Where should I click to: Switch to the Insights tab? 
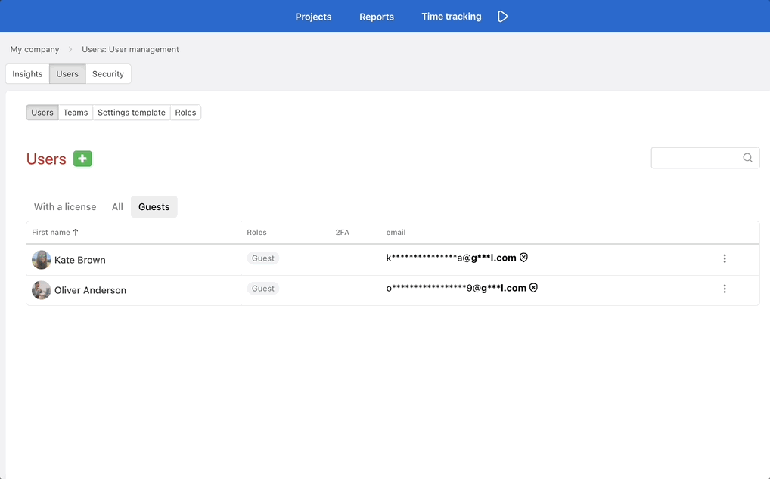click(x=27, y=74)
